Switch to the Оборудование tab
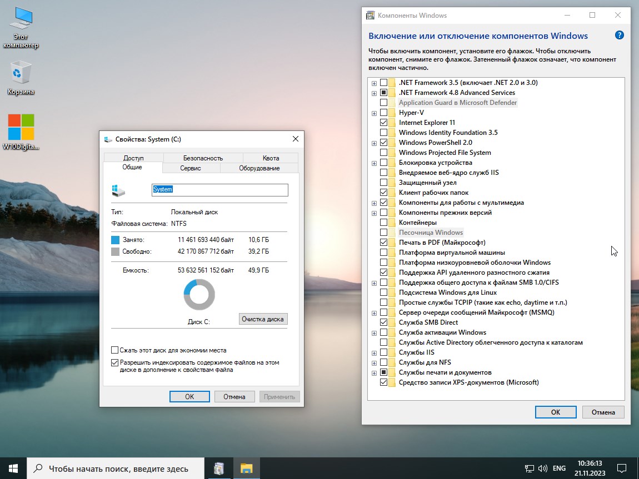 coord(259,168)
